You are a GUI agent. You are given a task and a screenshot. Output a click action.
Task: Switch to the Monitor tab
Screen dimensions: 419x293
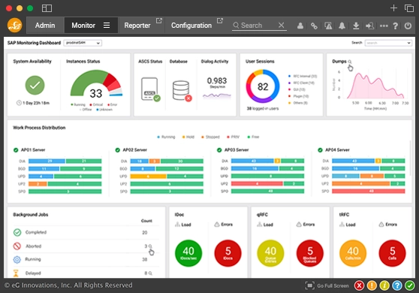(x=83, y=26)
